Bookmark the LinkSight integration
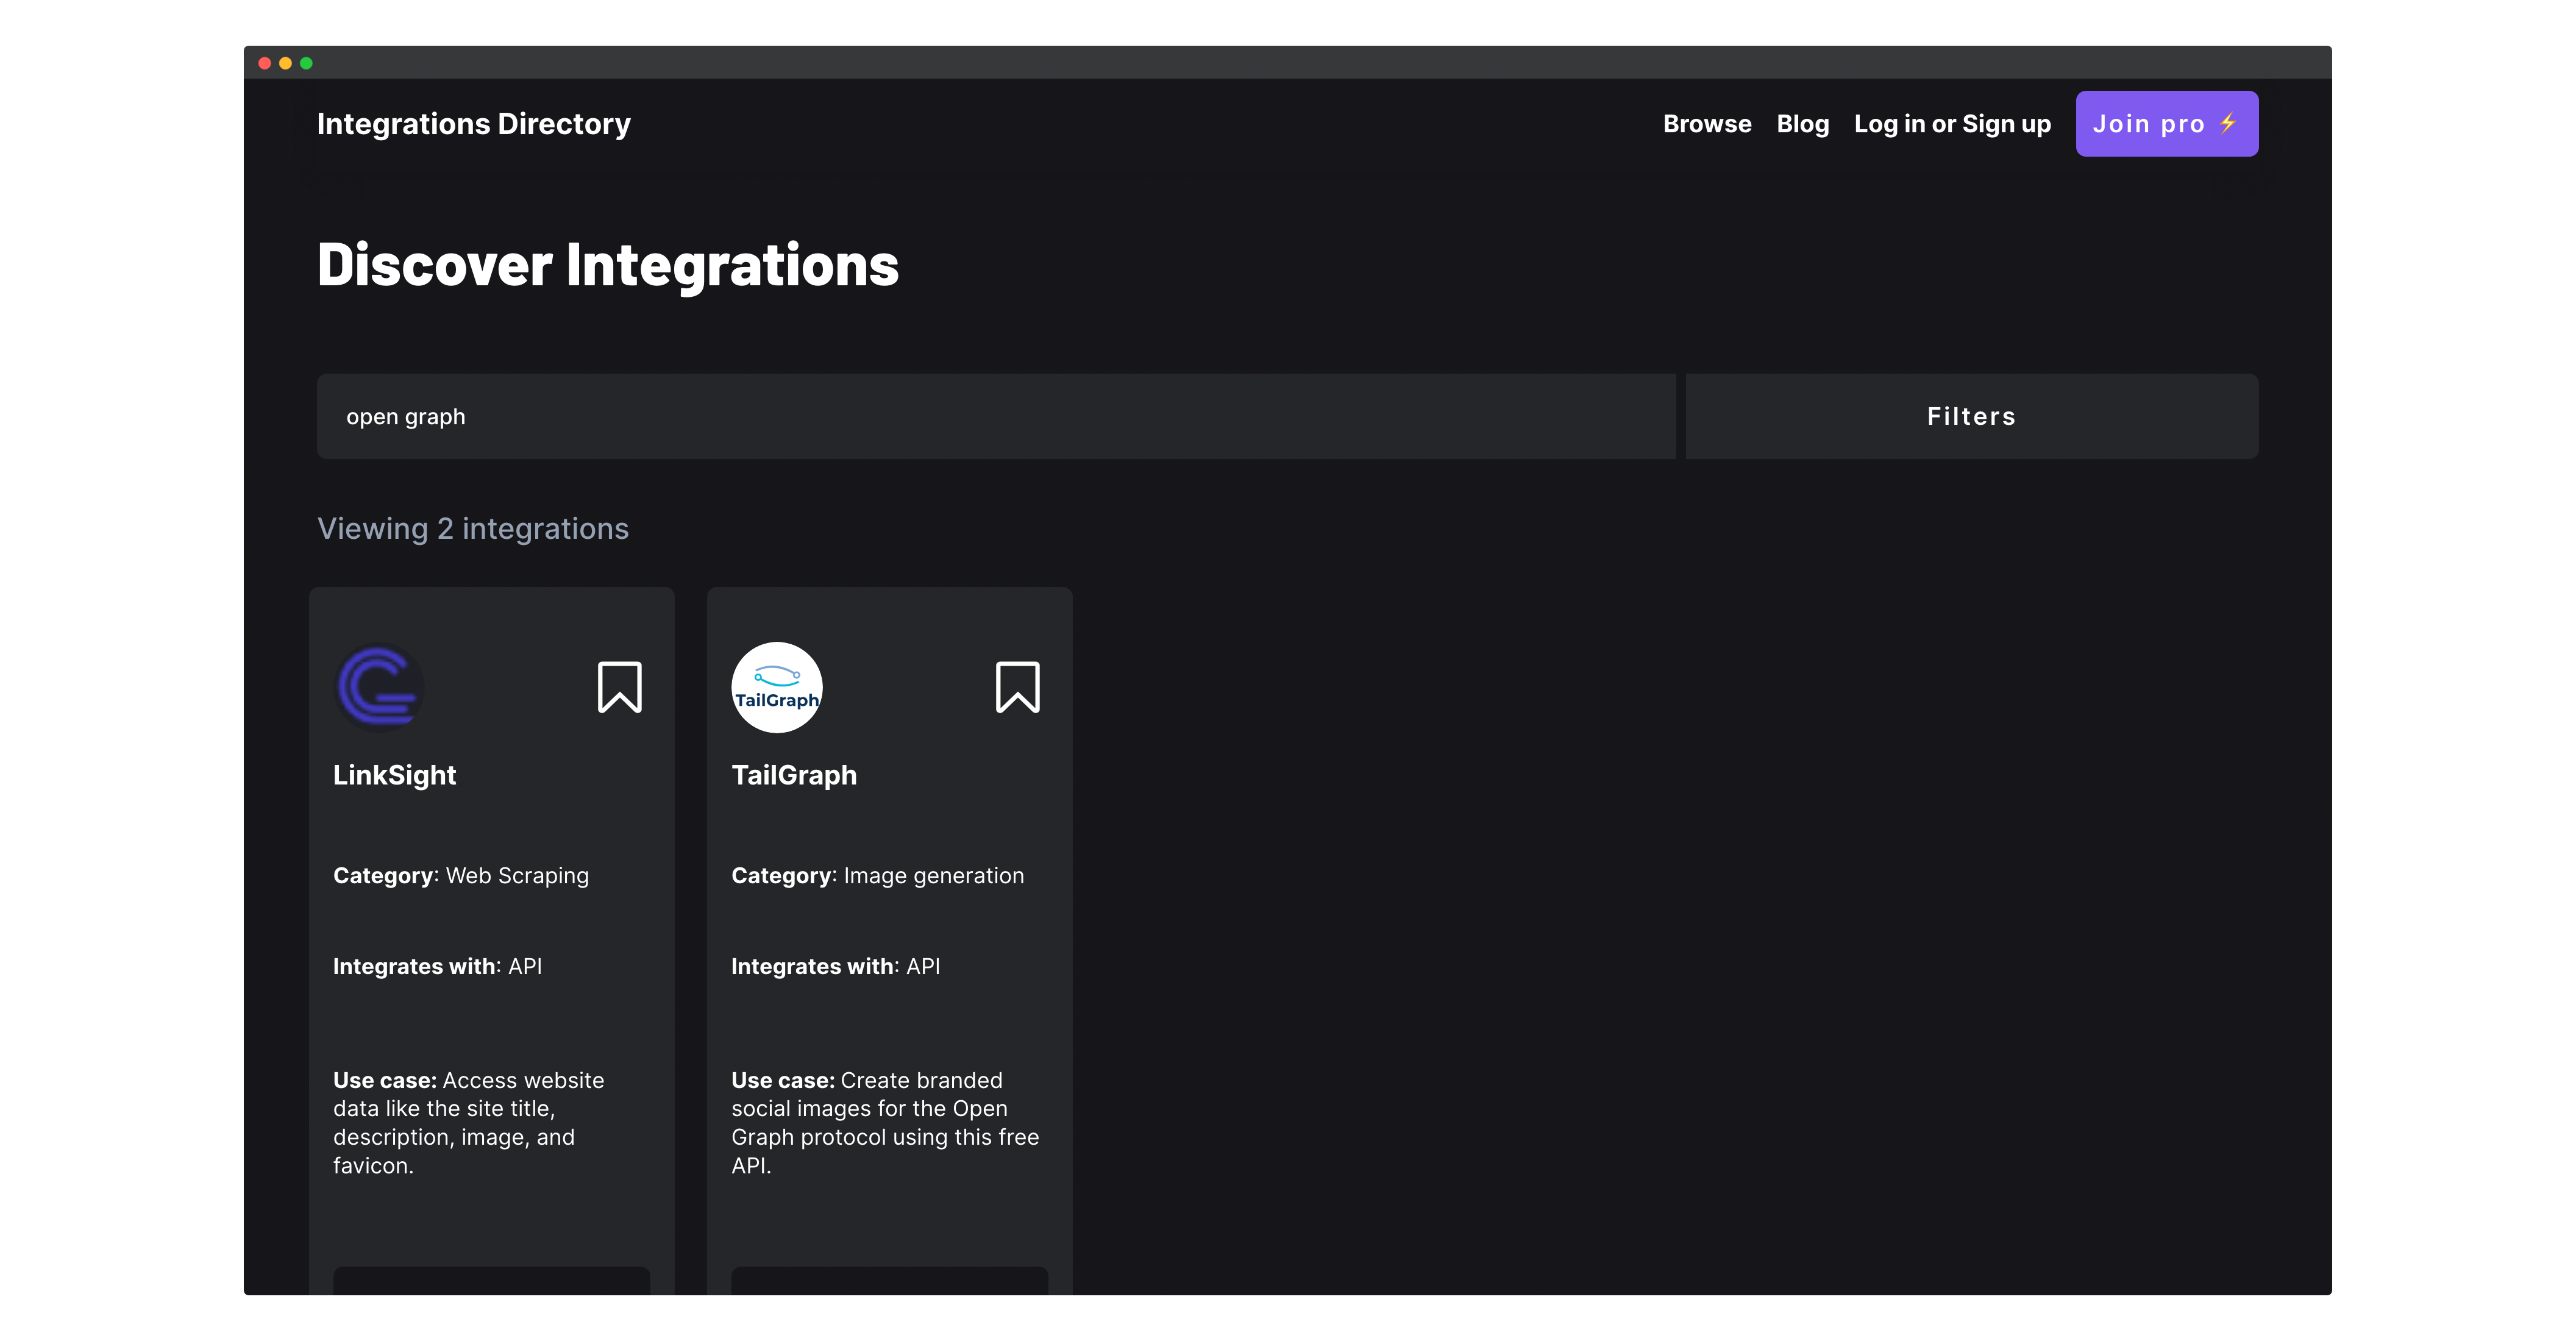2576x1341 pixels. 619,687
